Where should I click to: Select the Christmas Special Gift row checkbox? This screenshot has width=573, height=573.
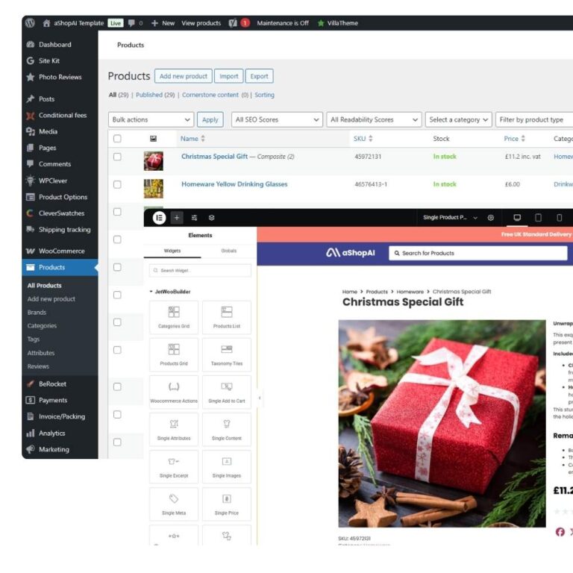117,157
